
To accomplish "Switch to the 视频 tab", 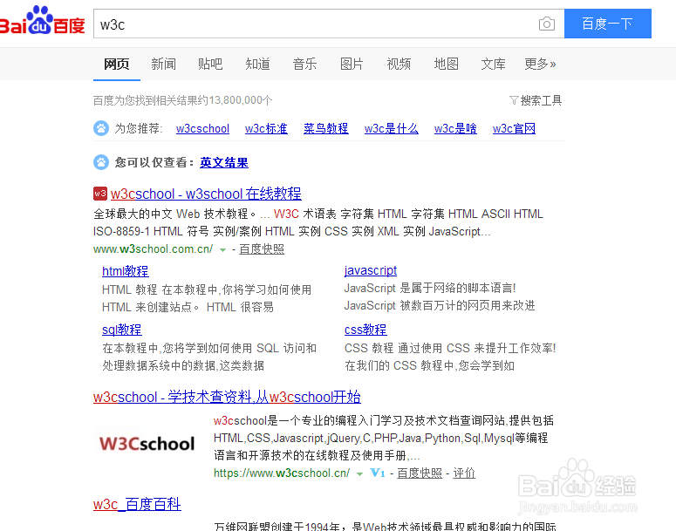I will tap(399, 64).
